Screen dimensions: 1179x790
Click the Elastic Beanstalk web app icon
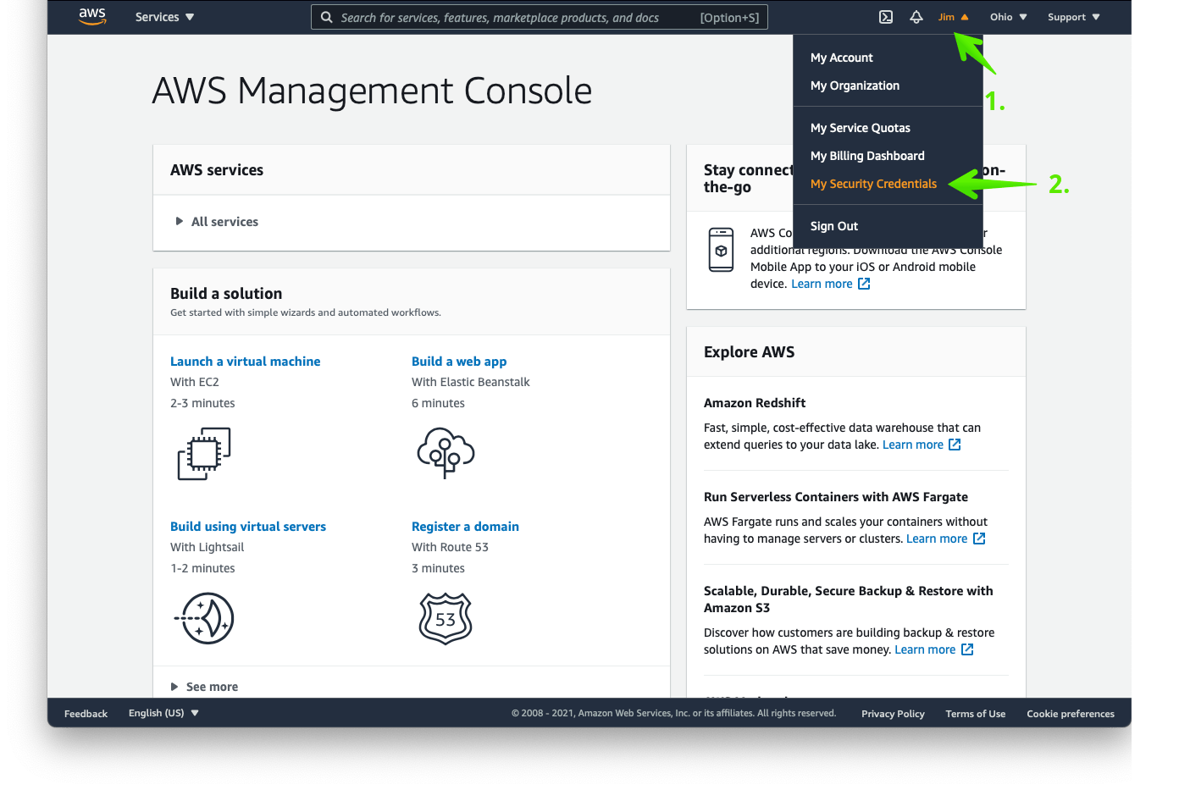(x=446, y=453)
